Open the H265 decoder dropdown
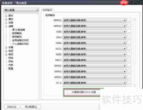The height and width of the screenshot is (110, 143). point(94,54)
